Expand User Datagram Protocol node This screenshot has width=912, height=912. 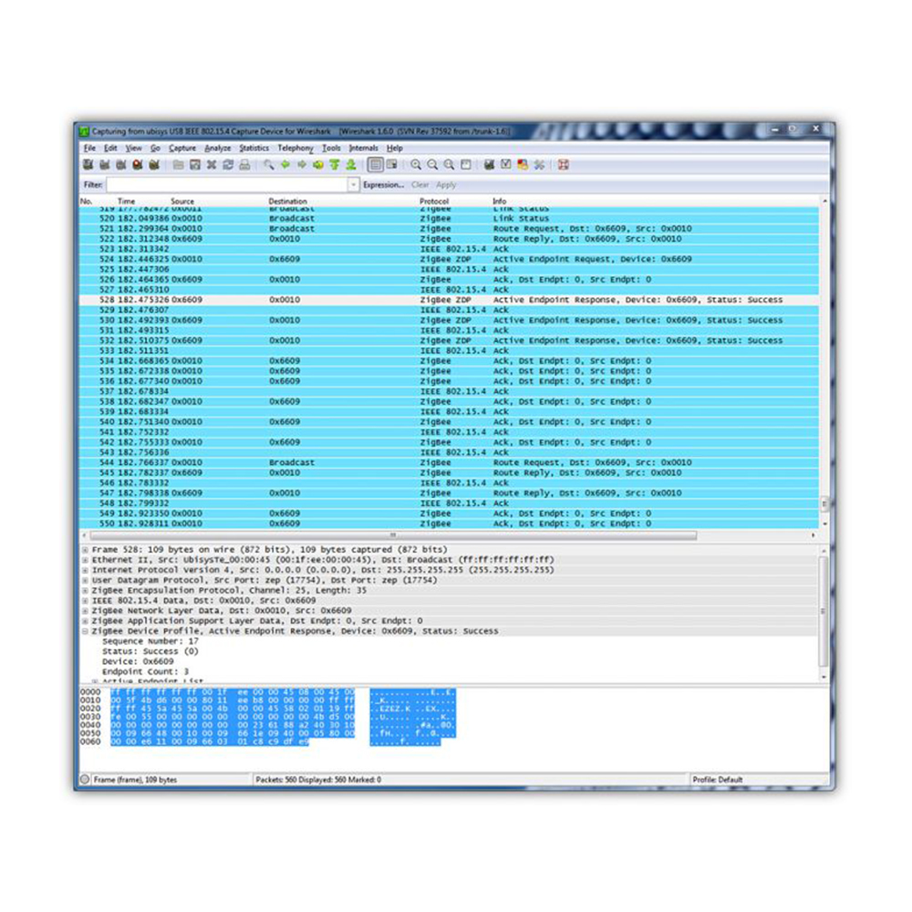(85, 580)
